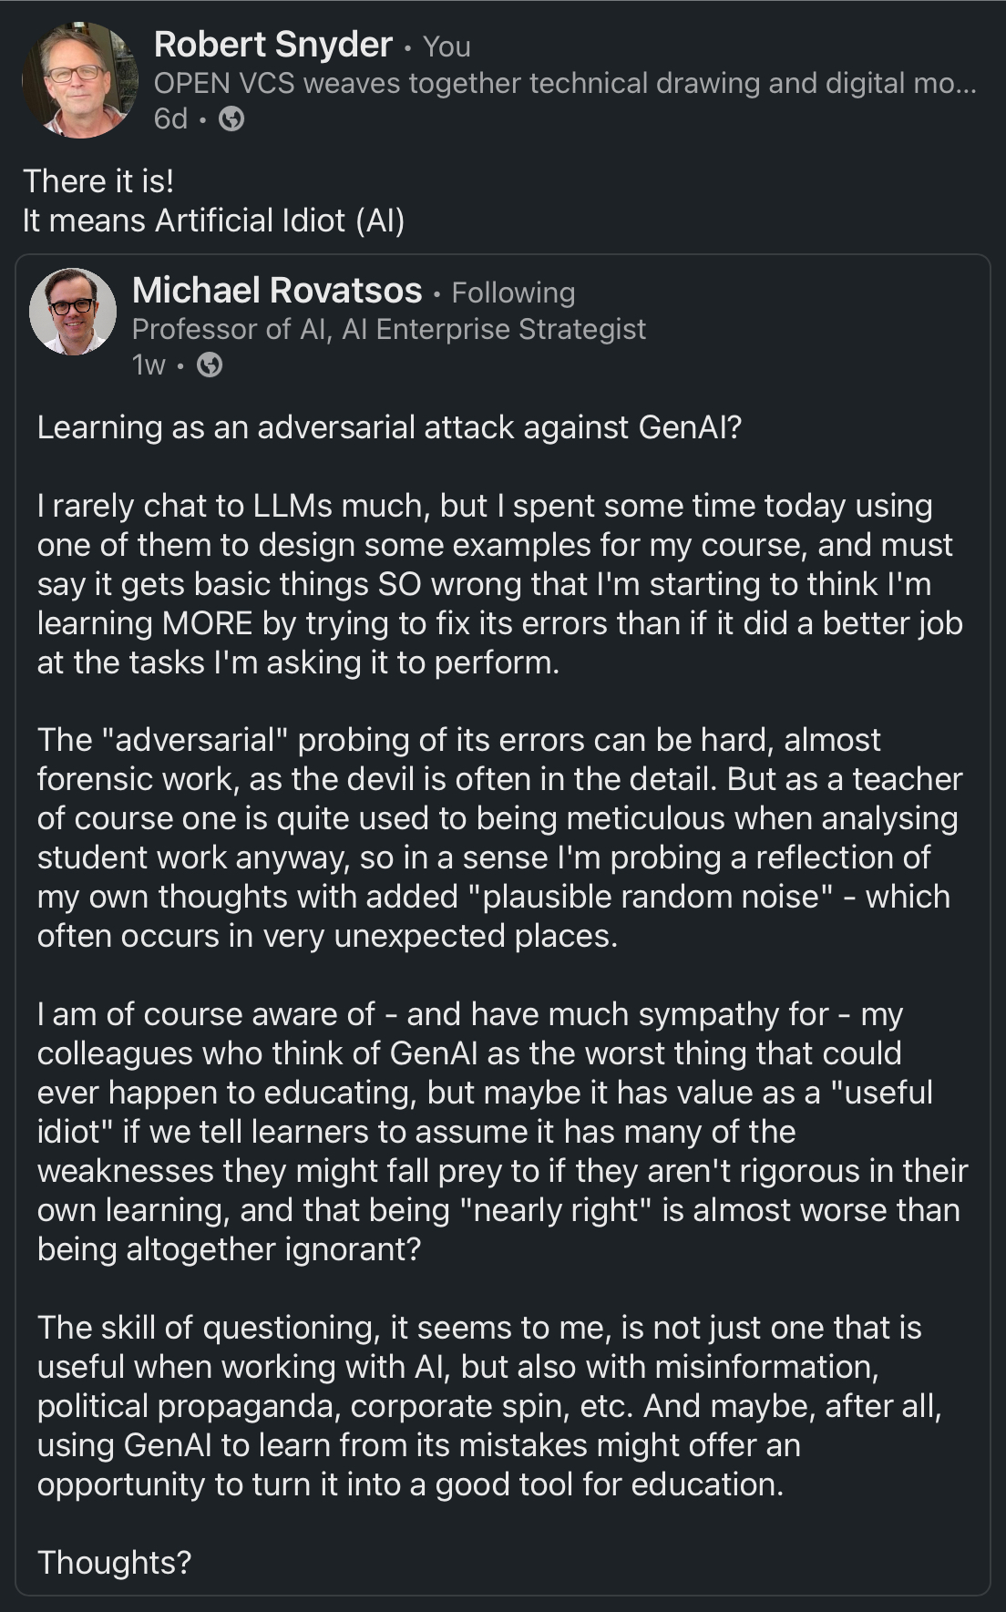This screenshot has height=1612, width=1006.
Task: Click the paragraph about "adversarial" probing of errors
Action: pyautogui.click(x=499, y=837)
